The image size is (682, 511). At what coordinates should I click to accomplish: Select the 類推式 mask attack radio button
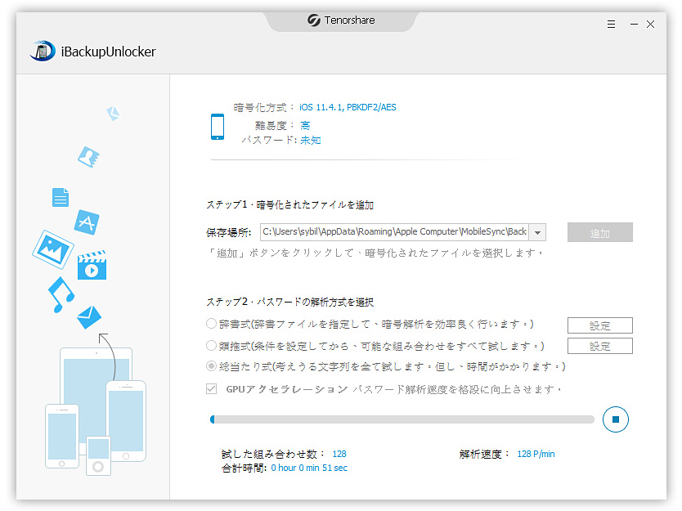point(211,345)
